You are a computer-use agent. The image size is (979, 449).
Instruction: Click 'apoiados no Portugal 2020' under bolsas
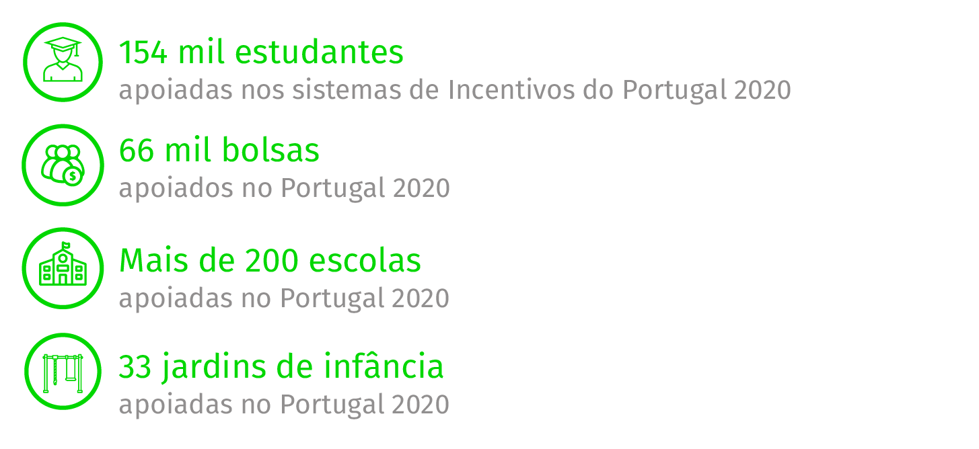click(284, 188)
